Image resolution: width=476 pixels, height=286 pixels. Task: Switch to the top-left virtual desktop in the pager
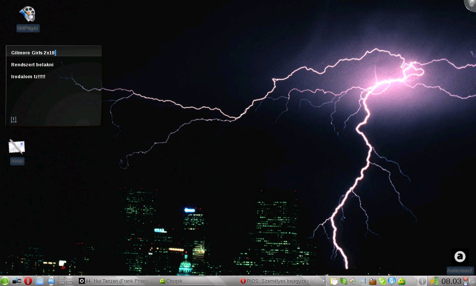[62, 279]
